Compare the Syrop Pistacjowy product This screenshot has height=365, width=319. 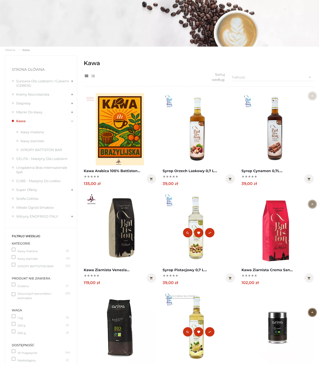coord(210,233)
